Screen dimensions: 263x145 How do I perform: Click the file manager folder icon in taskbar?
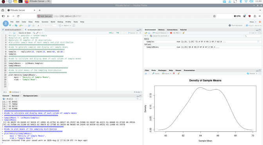tap(15, 2)
